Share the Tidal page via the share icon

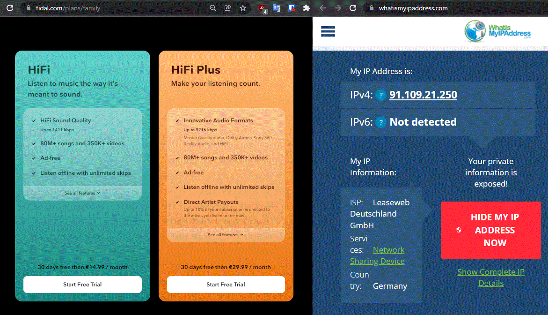227,8
